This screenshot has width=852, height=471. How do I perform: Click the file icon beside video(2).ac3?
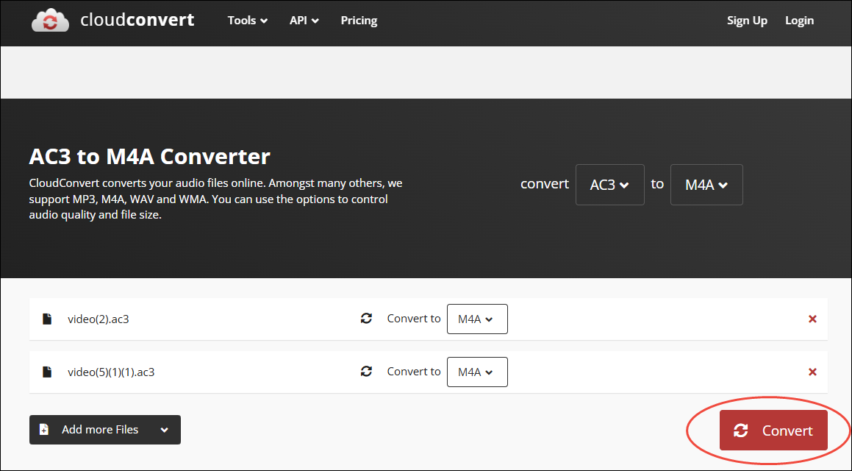47,319
